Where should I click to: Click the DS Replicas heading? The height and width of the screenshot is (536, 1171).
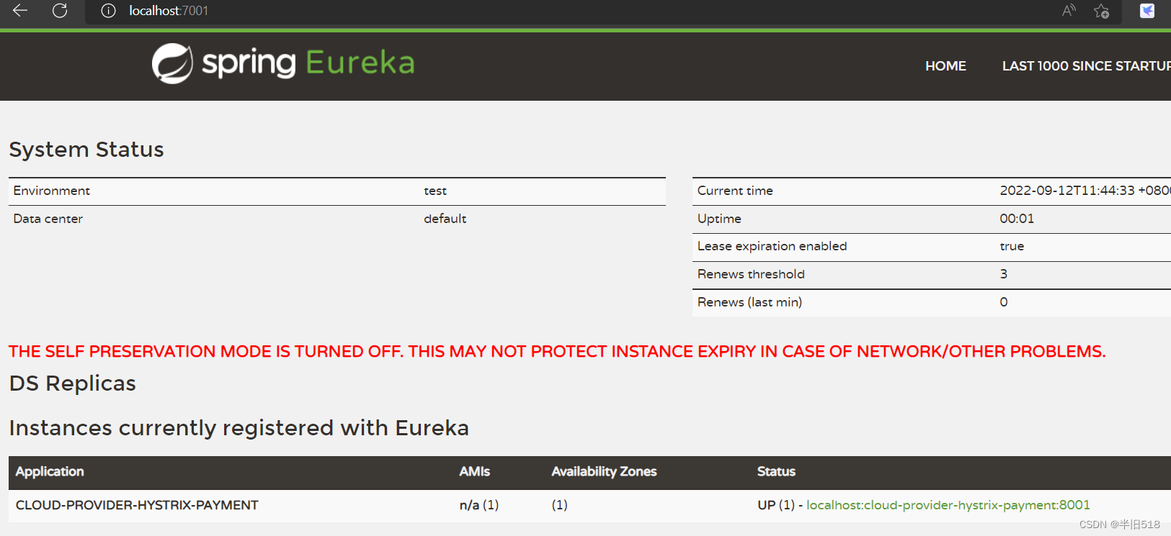click(72, 383)
